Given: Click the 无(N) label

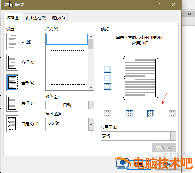Looking at the screenshot, I should 26,41.
